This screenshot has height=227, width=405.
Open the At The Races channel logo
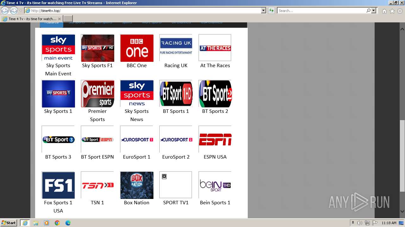[215, 48]
